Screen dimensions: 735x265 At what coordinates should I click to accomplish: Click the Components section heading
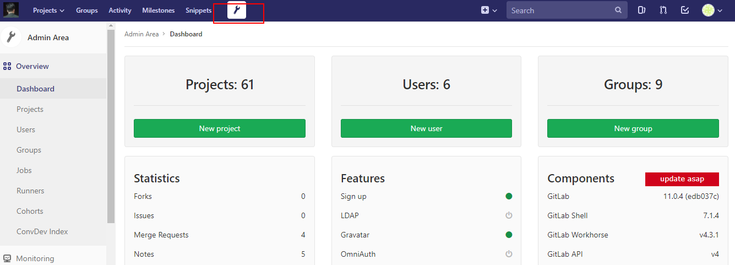click(x=581, y=179)
